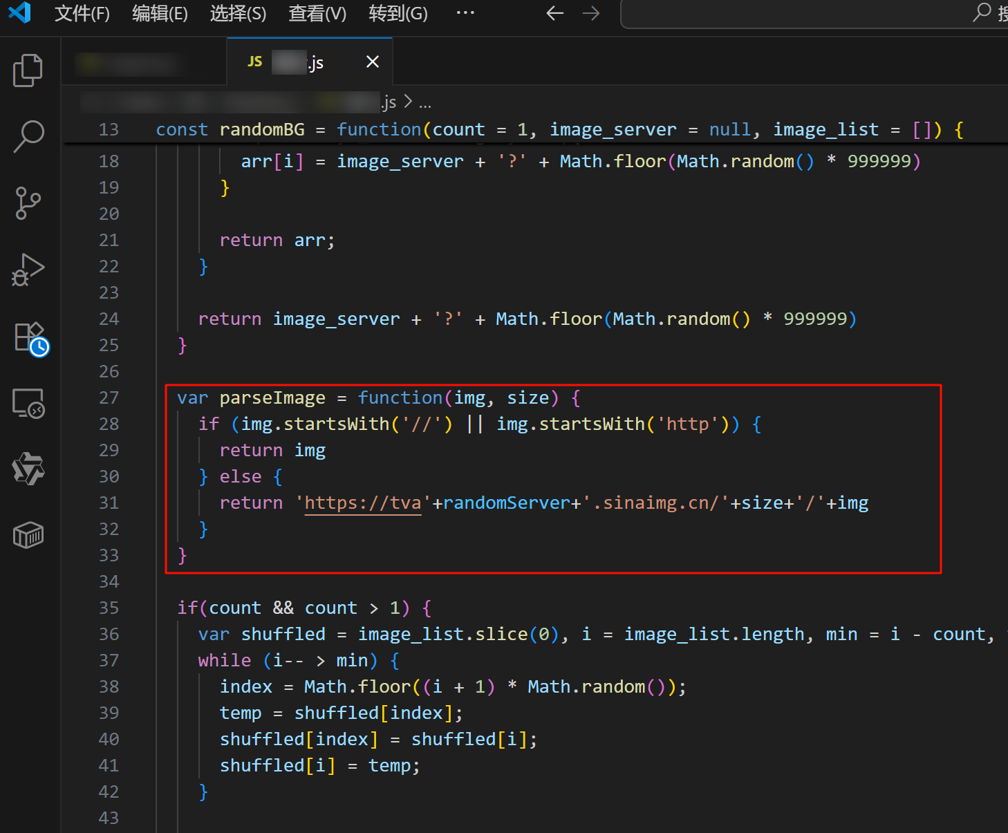Image resolution: width=1008 pixels, height=833 pixels.
Task: Open the Source Control view
Action: [x=28, y=203]
